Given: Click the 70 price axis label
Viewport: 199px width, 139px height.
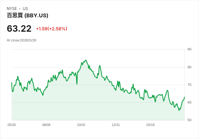Looking at the screenshot, I should pos(190,85).
